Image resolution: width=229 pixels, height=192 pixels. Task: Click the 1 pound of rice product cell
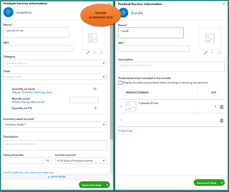coord(161,106)
